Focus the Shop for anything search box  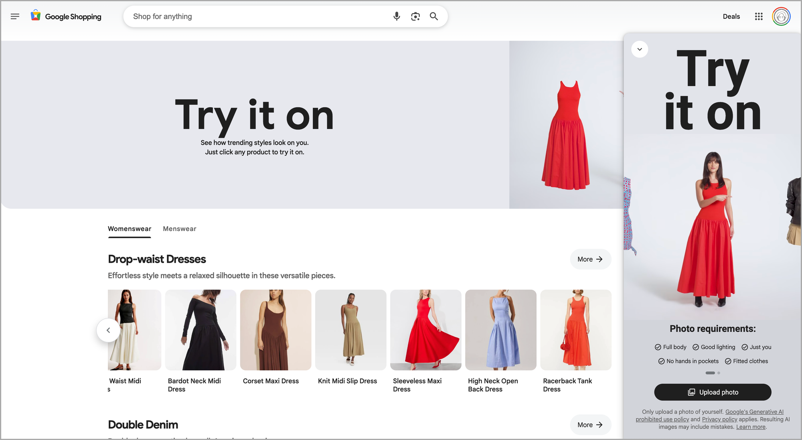(x=257, y=16)
